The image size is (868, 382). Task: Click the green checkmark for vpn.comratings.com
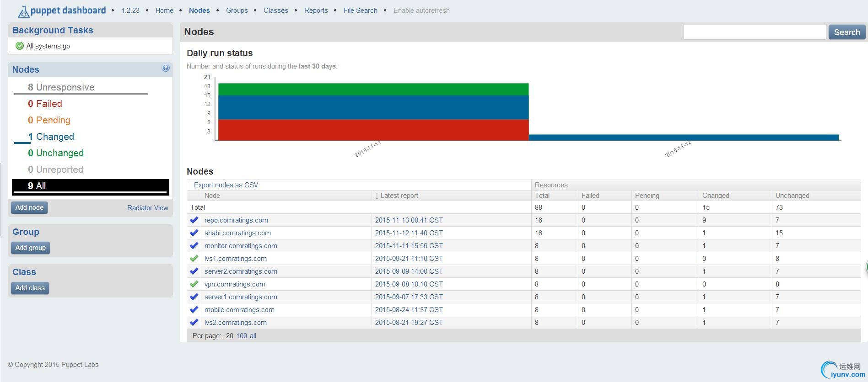tap(194, 284)
